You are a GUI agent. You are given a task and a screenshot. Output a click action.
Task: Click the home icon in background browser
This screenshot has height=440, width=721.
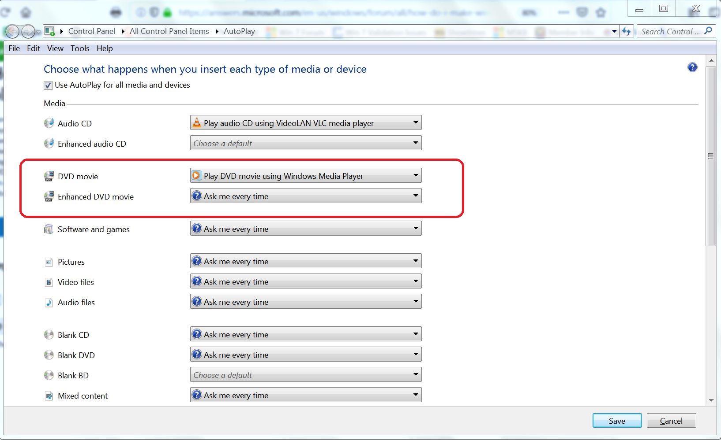[x=26, y=12]
